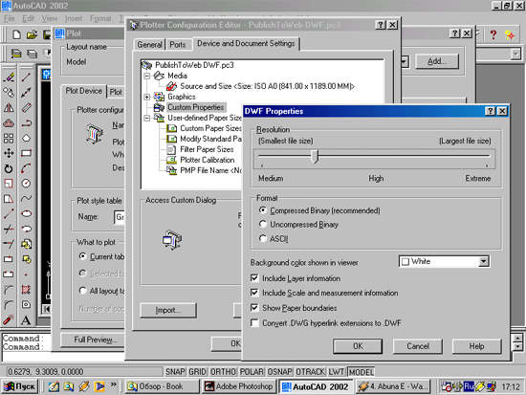This screenshot has width=526, height=395.
Task: Open the File menu
Action: point(9,19)
